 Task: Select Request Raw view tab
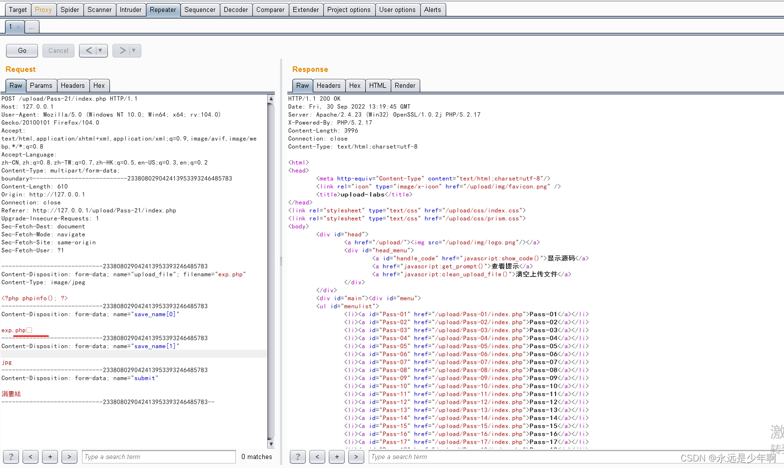(x=16, y=85)
